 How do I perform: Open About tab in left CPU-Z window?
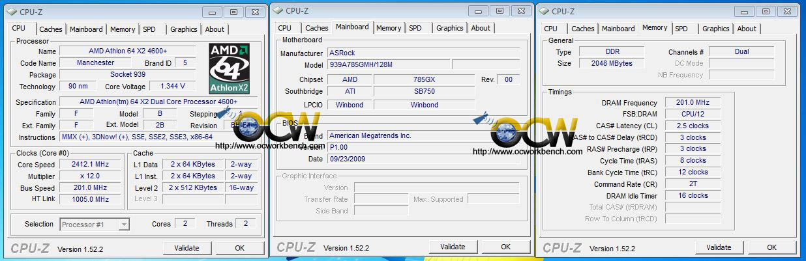(215, 29)
